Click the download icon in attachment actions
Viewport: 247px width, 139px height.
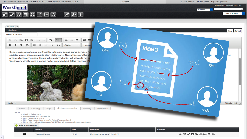tap(192, 134)
